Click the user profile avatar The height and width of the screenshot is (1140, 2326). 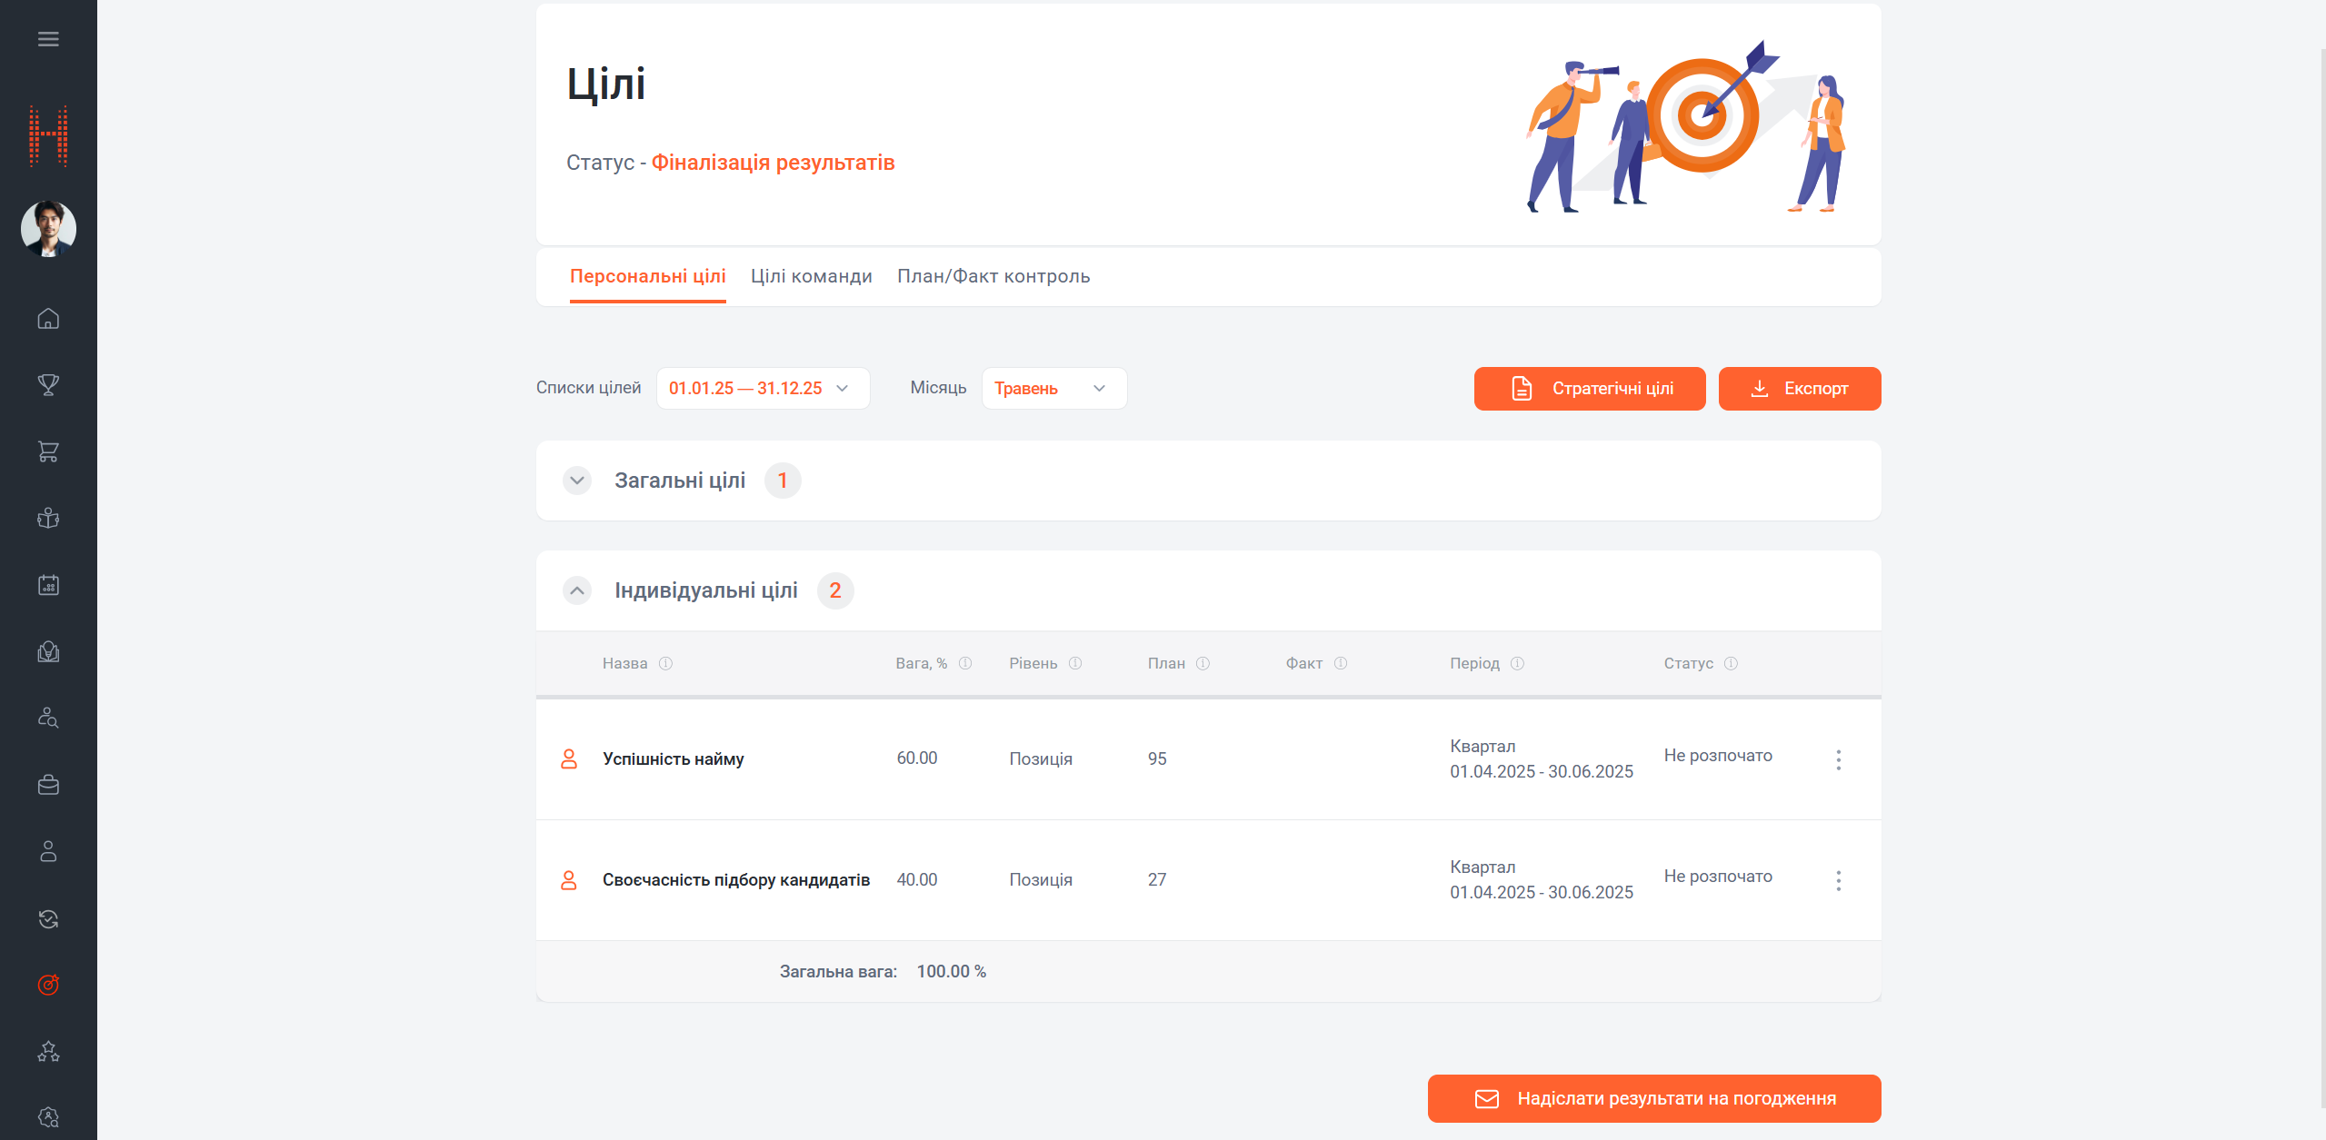click(x=48, y=229)
